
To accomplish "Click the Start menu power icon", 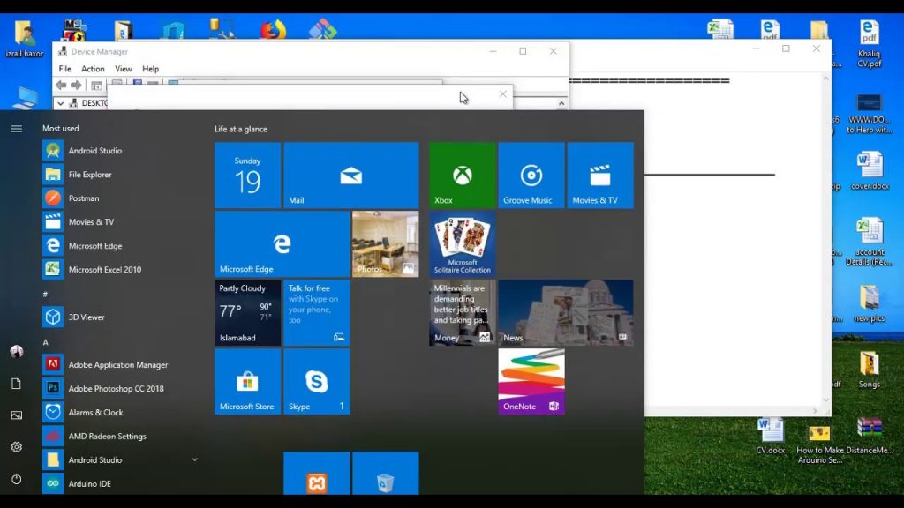I will pos(16,479).
